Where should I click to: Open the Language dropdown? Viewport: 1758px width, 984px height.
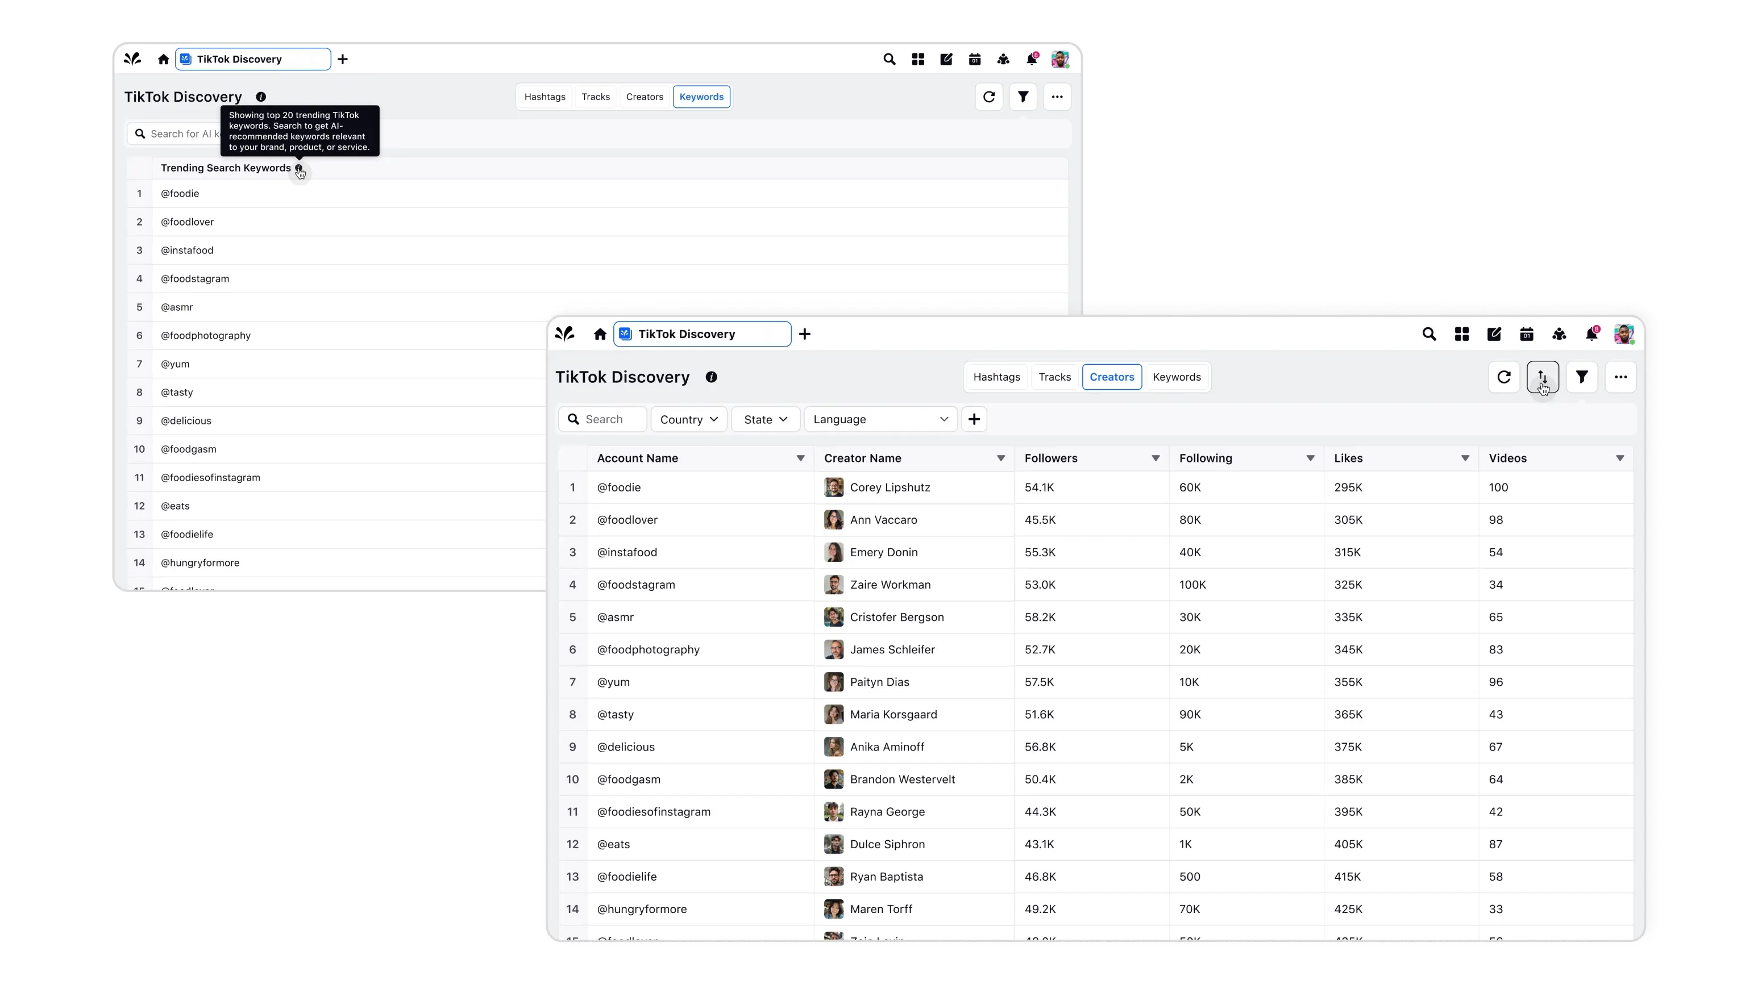pyautogui.click(x=880, y=419)
